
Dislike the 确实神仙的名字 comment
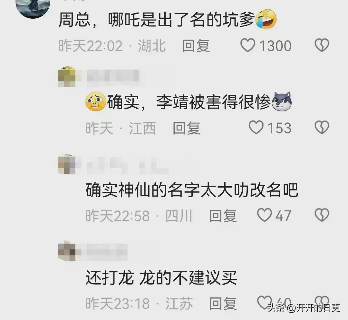click(322, 215)
